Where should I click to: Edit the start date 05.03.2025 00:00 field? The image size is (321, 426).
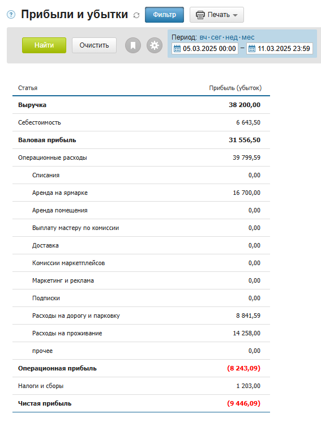coord(205,49)
